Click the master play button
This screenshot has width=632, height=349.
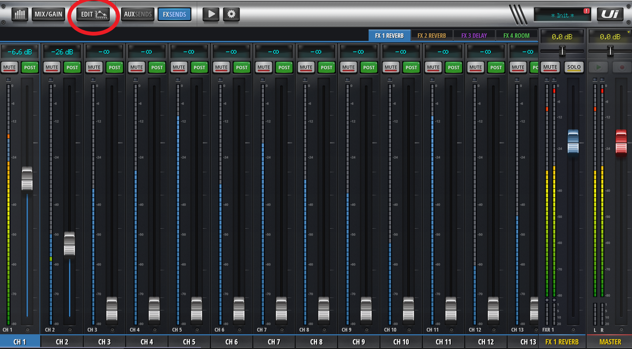click(598, 67)
